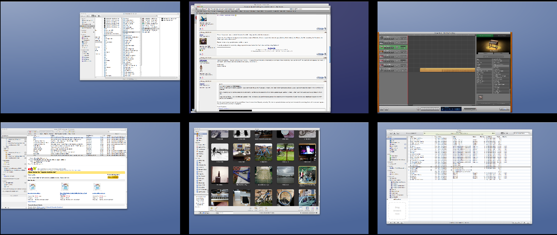Click the eBay logo in the Mail message
This screenshot has height=235, width=557.
click(x=32, y=169)
